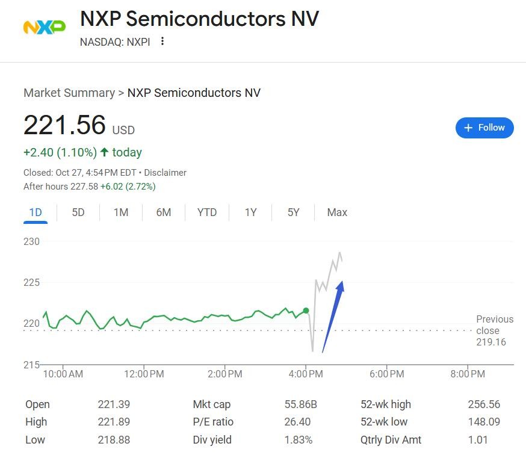The height and width of the screenshot is (455, 526).
Task: Click the plus Follow button
Action: 484,128
